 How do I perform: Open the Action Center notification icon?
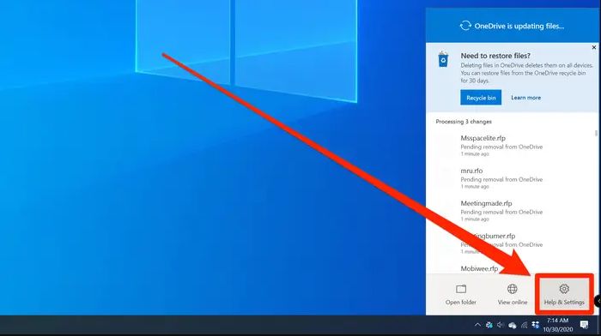tap(584, 325)
